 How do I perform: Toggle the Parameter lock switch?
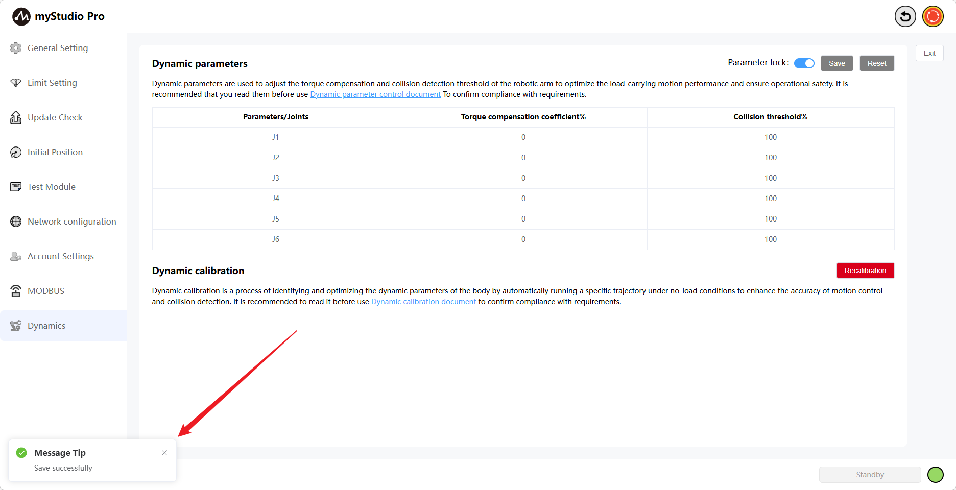804,63
